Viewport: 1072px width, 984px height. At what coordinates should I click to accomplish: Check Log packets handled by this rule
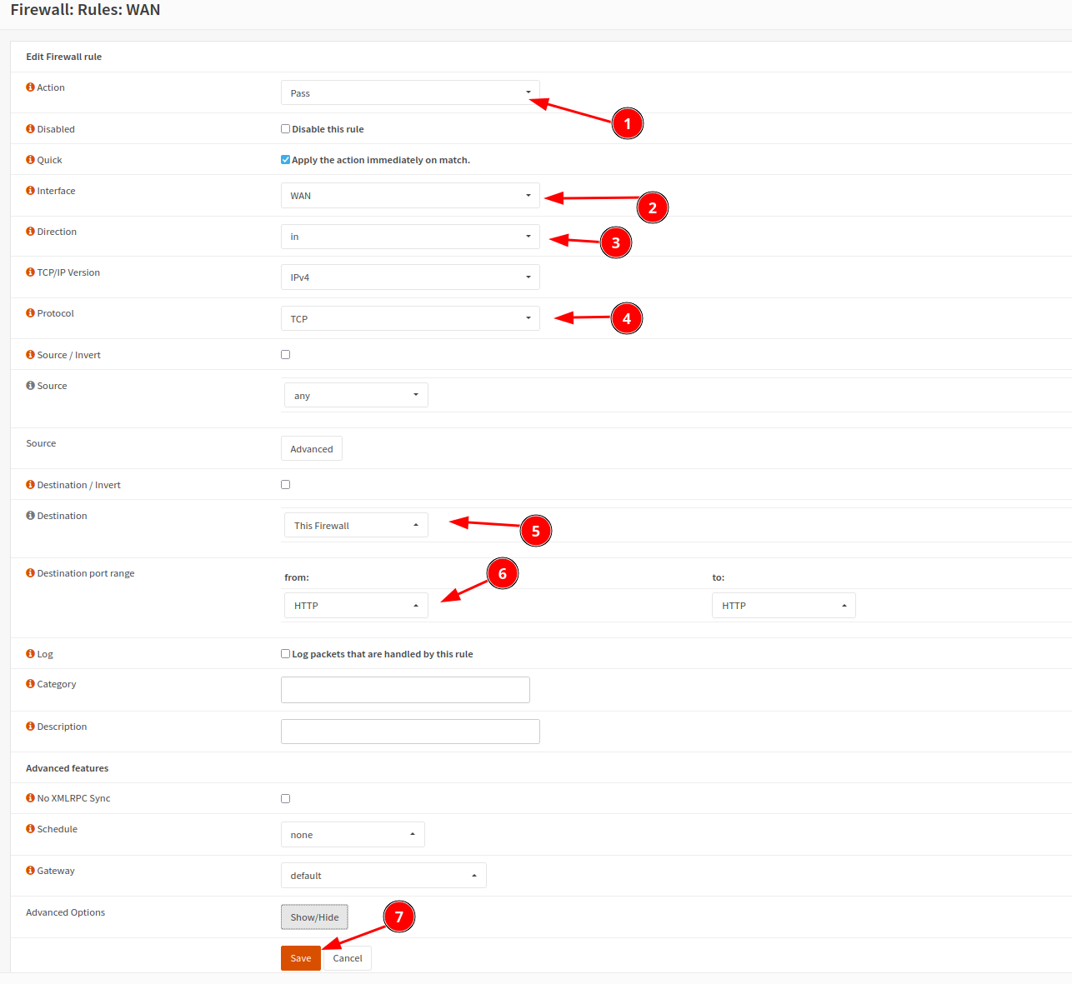point(286,654)
